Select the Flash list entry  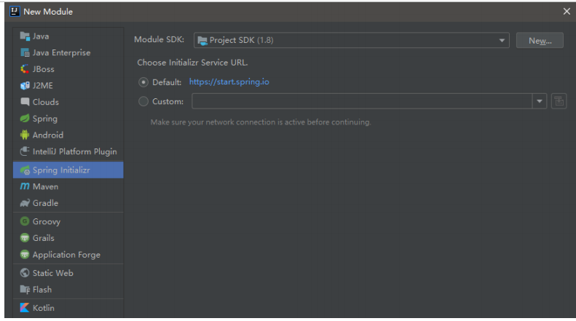[68, 290]
